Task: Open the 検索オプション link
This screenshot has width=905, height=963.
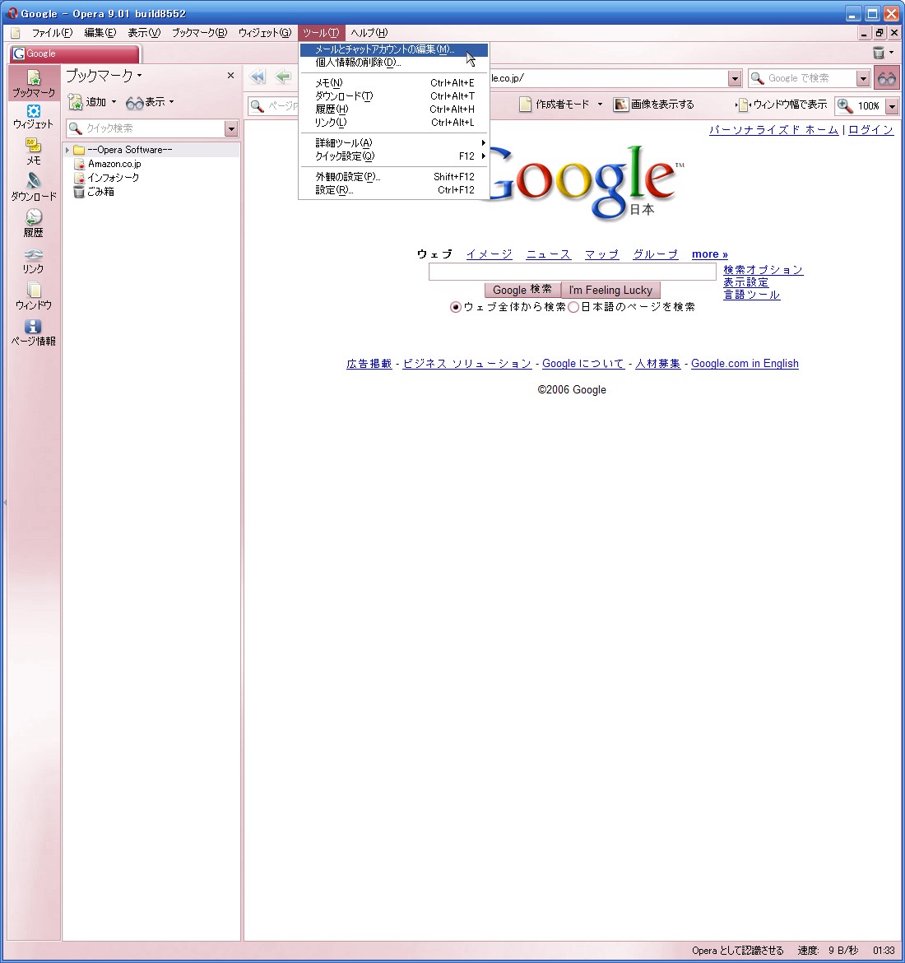Action: pos(763,270)
